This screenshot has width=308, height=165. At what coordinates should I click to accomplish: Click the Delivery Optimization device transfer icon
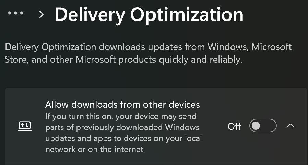(24, 126)
